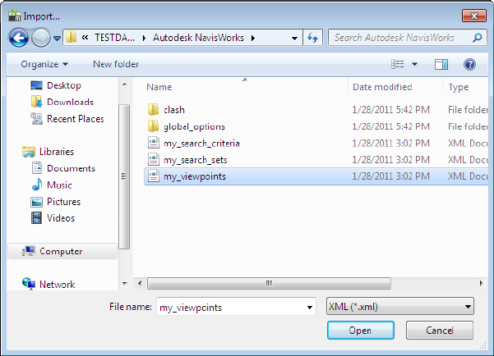
Task: Sort by the Name column header
Action: (x=159, y=87)
